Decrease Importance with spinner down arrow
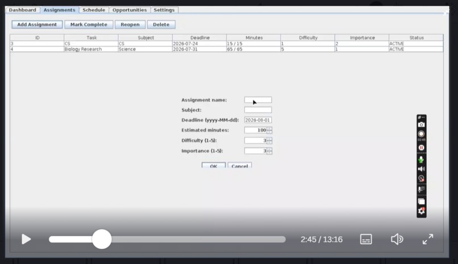458x264 pixels. [269, 153]
